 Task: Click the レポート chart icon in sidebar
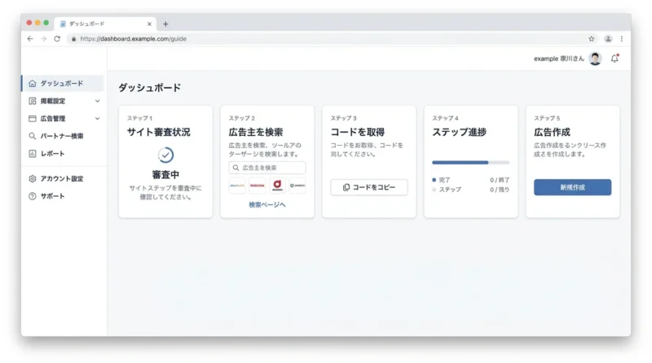(x=33, y=153)
